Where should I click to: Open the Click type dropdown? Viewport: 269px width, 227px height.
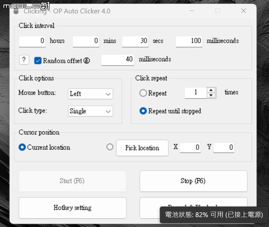[x=90, y=111]
